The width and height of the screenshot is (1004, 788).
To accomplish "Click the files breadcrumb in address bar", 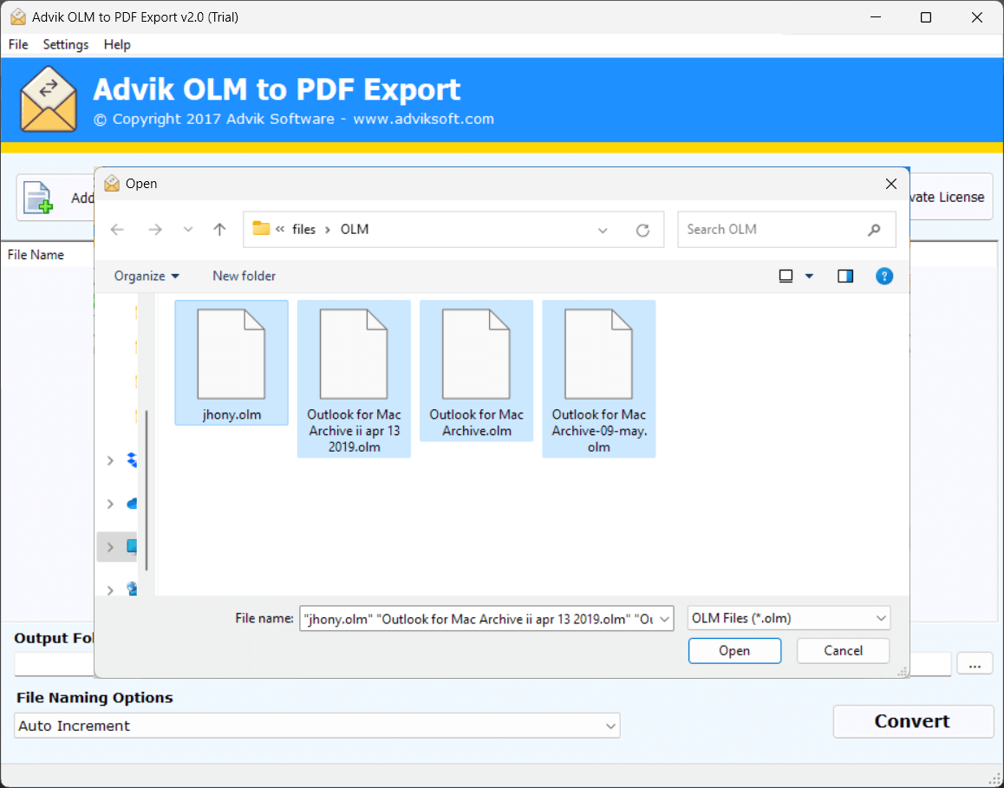I will 303,229.
